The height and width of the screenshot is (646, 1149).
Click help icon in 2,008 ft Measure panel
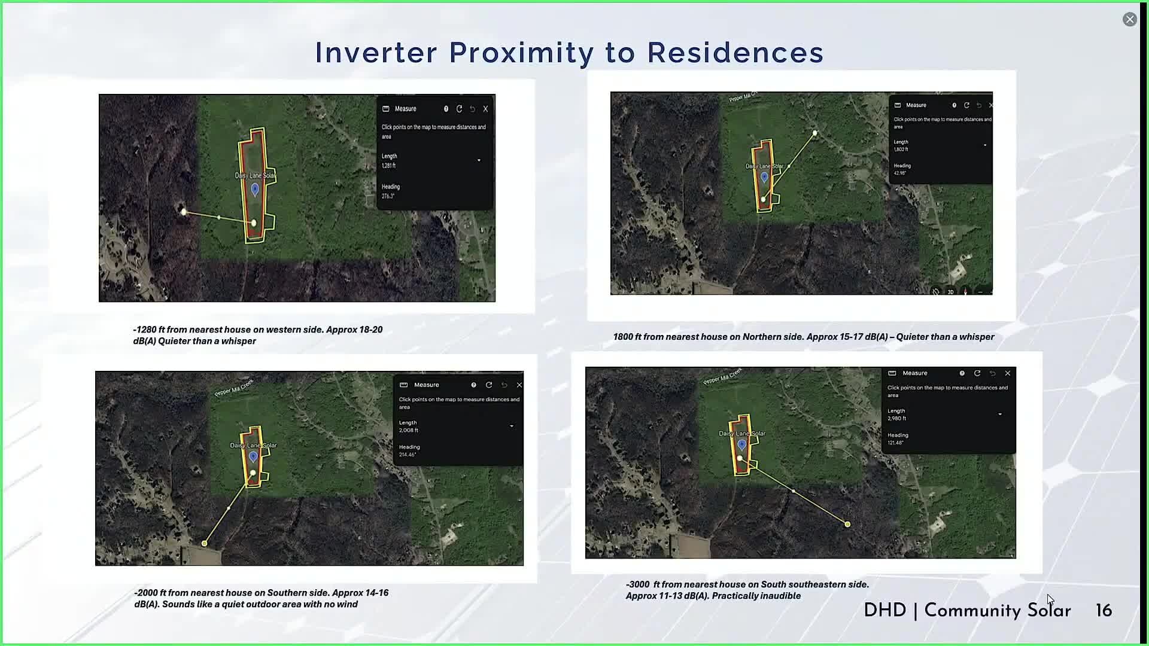pyautogui.click(x=473, y=385)
